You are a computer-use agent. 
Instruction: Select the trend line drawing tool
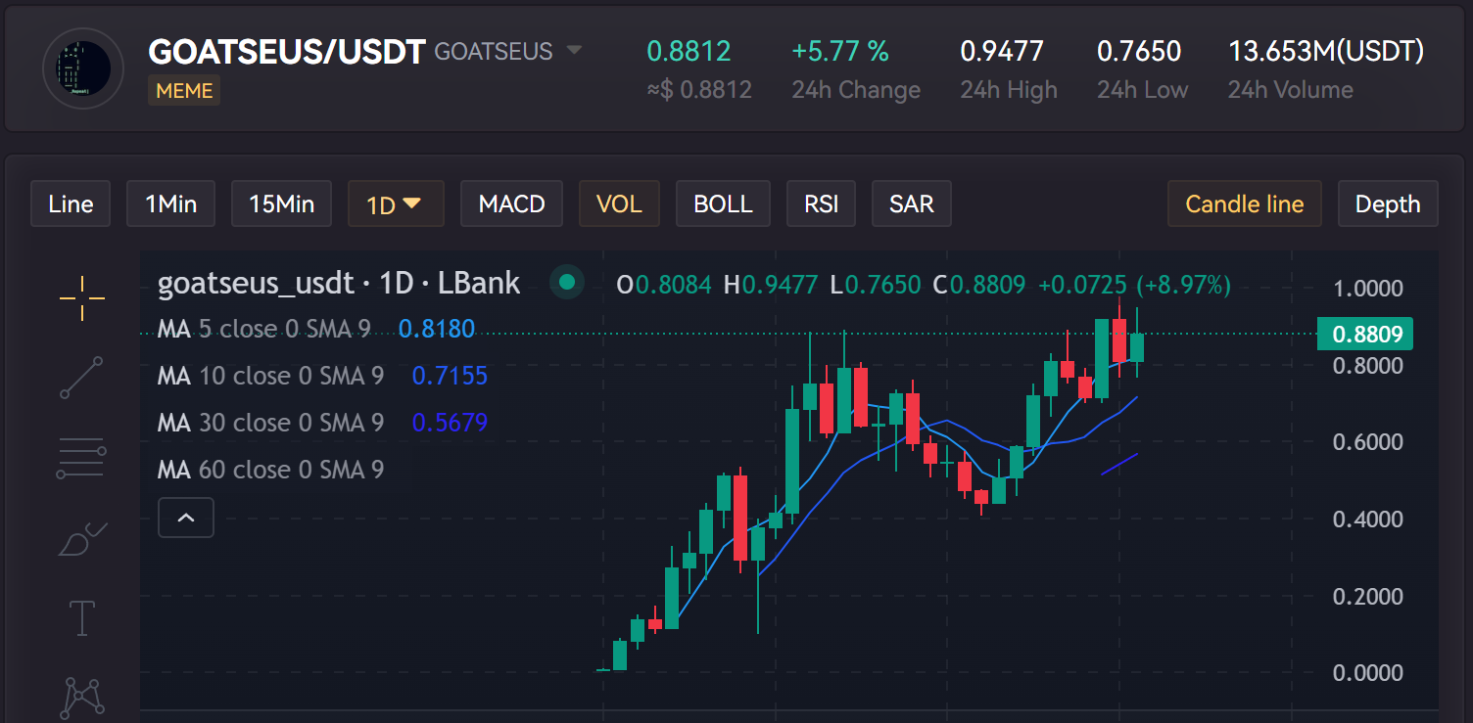(x=82, y=378)
